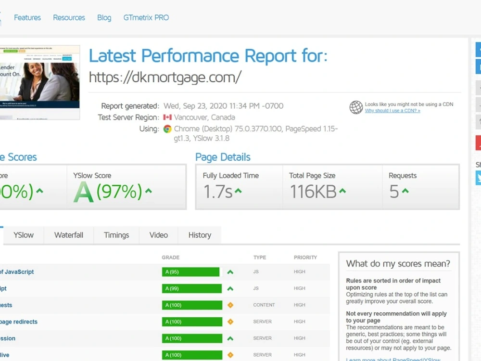Click the YSlow Score A (97%) value
Image resolution: width=481 pixels, height=361 pixels.
pyautogui.click(x=108, y=192)
